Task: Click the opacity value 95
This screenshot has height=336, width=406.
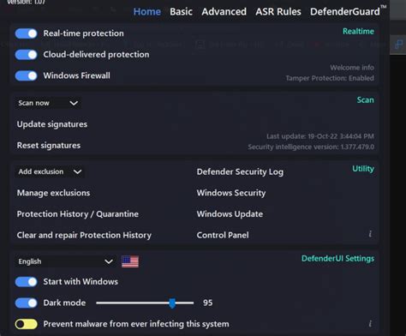Action: pos(208,303)
